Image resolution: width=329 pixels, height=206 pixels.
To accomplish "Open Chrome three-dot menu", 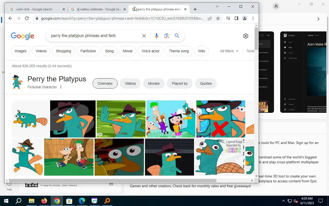I will (253, 18).
